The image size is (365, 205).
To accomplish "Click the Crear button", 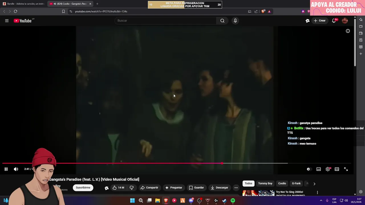I will (319, 20).
